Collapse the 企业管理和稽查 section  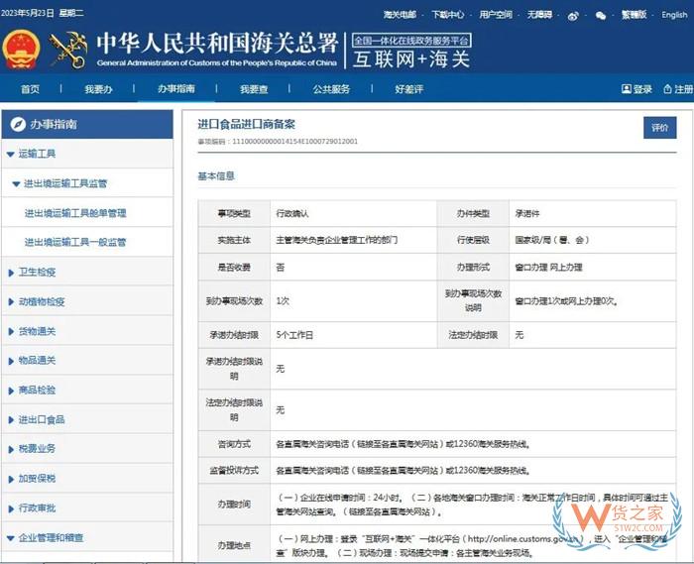(11, 538)
